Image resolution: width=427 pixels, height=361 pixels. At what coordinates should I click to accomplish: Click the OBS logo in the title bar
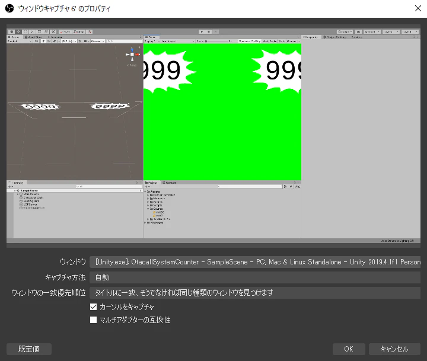pyautogui.click(x=9, y=8)
